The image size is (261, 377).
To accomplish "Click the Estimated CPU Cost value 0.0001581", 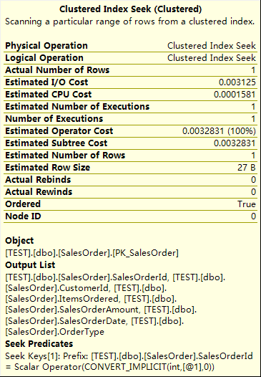I will tap(235, 95).
